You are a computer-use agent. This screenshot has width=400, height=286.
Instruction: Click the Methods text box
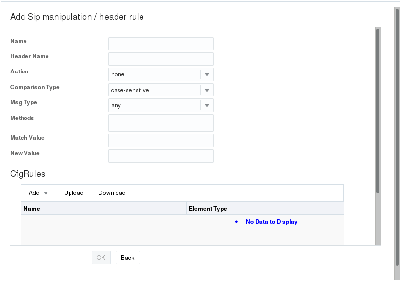click(161, 123)
